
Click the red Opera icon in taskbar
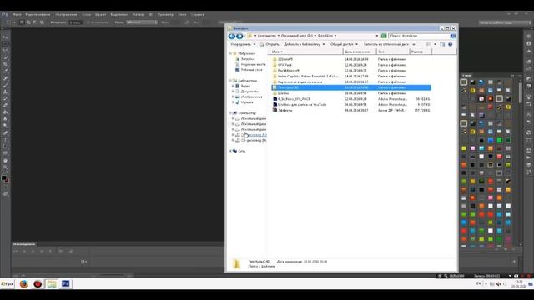pos(38,283)
